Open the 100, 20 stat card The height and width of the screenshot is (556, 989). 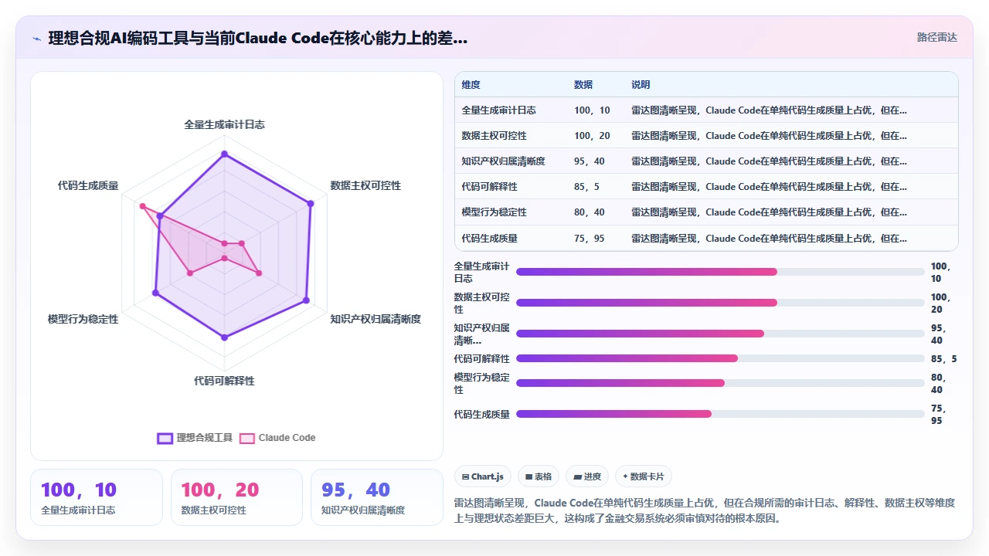[236, 497]
